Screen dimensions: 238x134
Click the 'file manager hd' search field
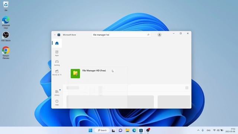point(121,35)
